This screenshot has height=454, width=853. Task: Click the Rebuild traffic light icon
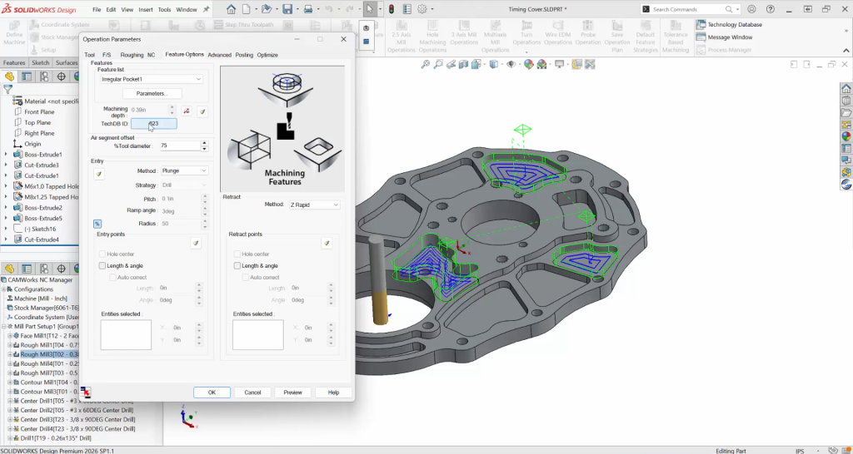392,9
